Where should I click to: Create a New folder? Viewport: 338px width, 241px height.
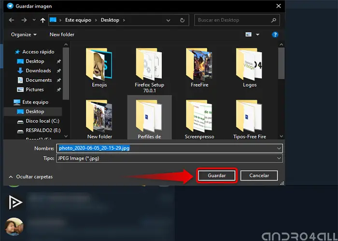click(x=62, y=34)
